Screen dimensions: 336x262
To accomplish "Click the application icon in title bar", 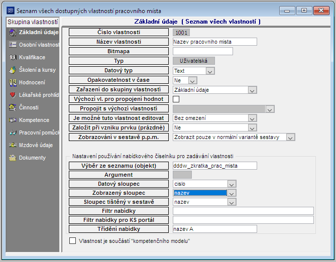I will (11, 10).
